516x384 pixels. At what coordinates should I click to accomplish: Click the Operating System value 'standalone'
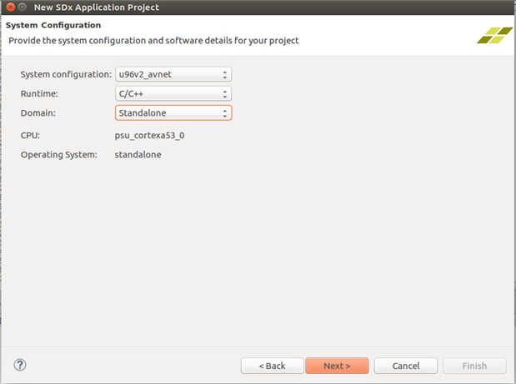(138, 155)
